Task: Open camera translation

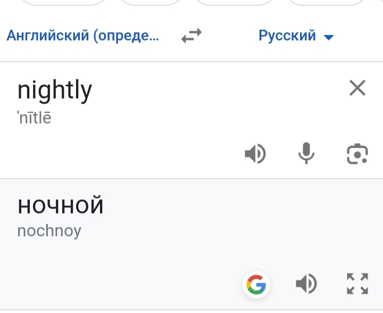Action: tap(357, 154)
